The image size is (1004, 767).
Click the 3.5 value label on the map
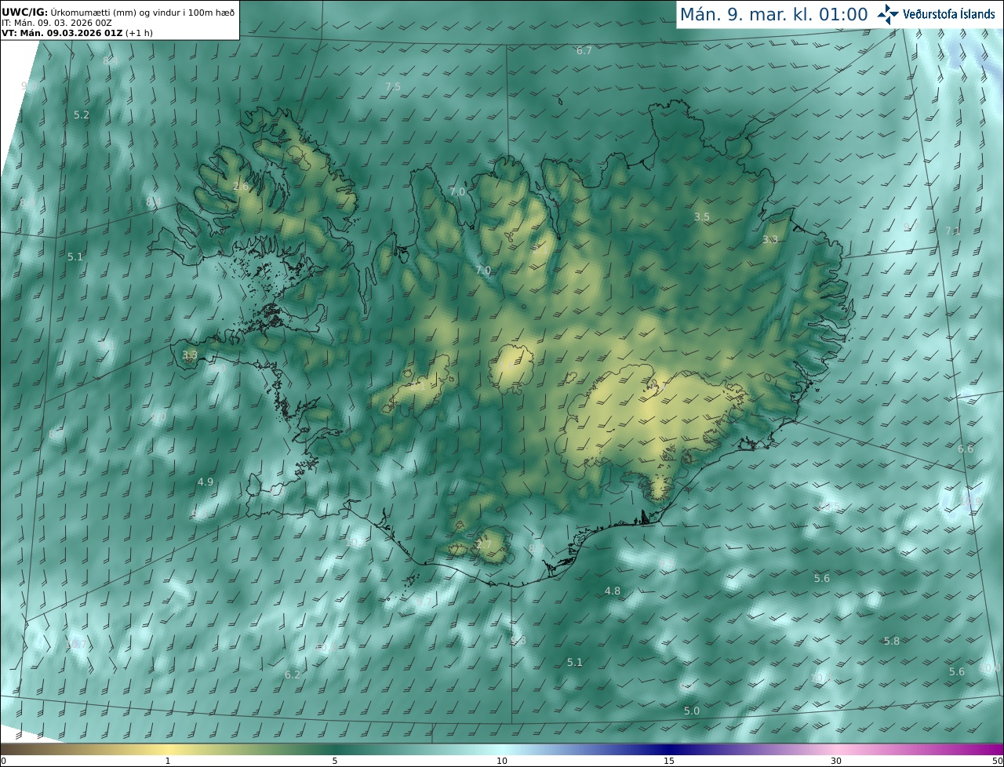[702, 216]
